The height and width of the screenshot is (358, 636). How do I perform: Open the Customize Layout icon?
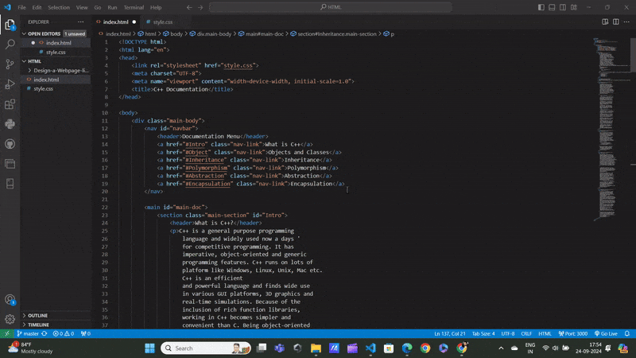point(574,7)
